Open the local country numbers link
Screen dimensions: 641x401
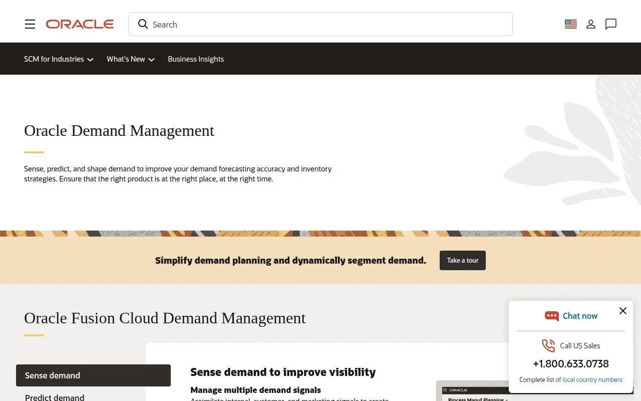pos(592,379)
